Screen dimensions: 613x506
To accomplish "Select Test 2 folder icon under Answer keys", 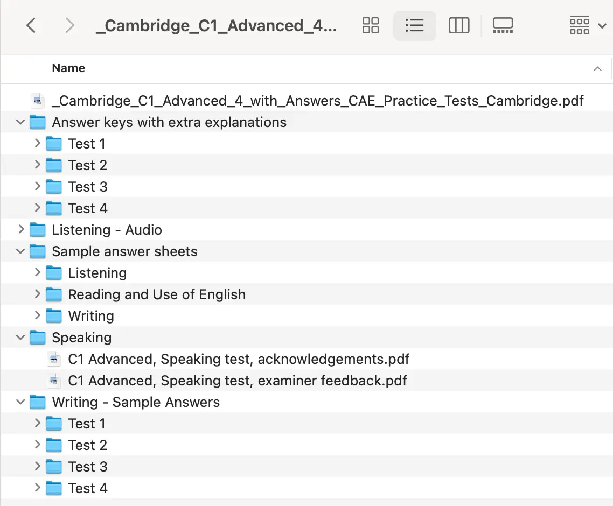I will [54, 165].
